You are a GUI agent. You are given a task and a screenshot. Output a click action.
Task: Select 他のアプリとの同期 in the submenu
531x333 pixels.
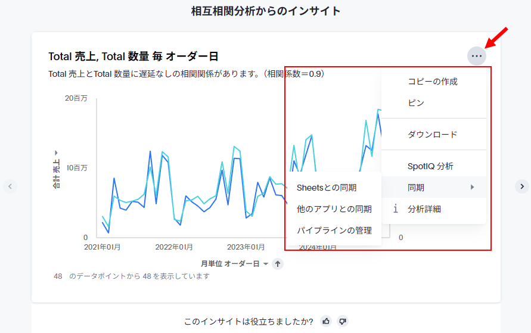tap(334, 209)
